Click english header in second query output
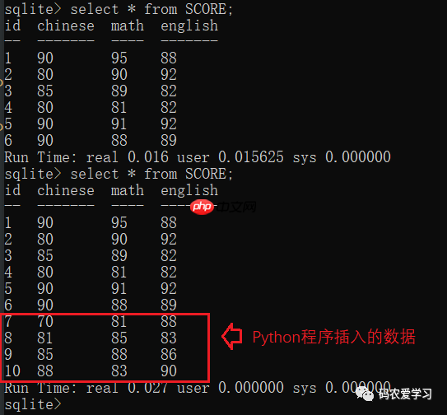Viewport: 447px width, 415px height. click(x=189, y=190)
